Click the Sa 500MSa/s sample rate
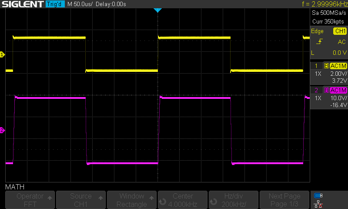 click(329, 13)
